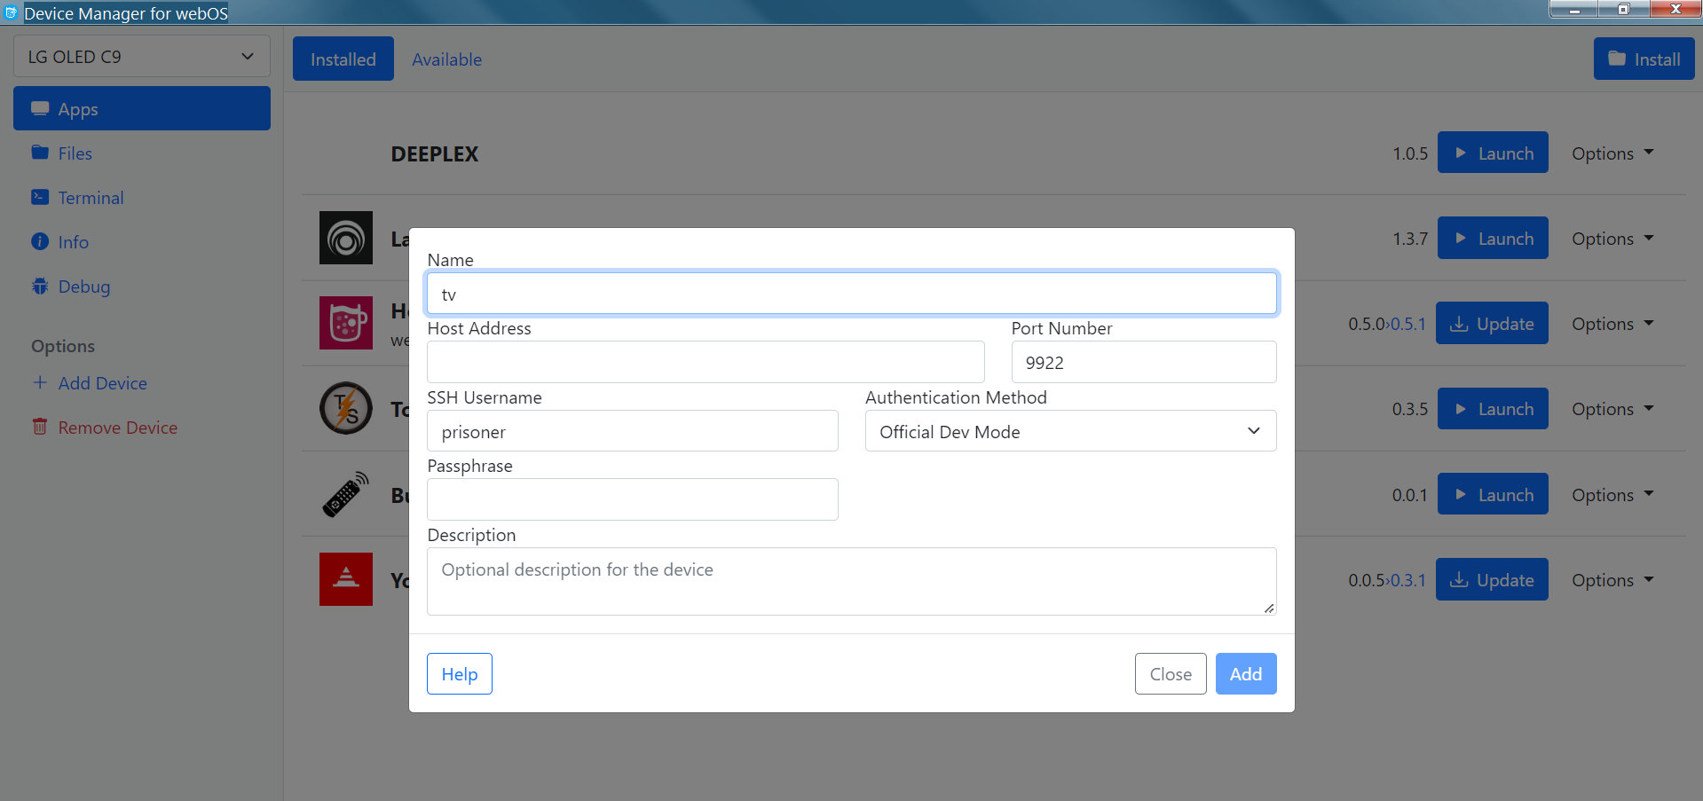Click the Debug bug icon
The width and height of the screenshot is (1703, 801).
pos(40,286)
